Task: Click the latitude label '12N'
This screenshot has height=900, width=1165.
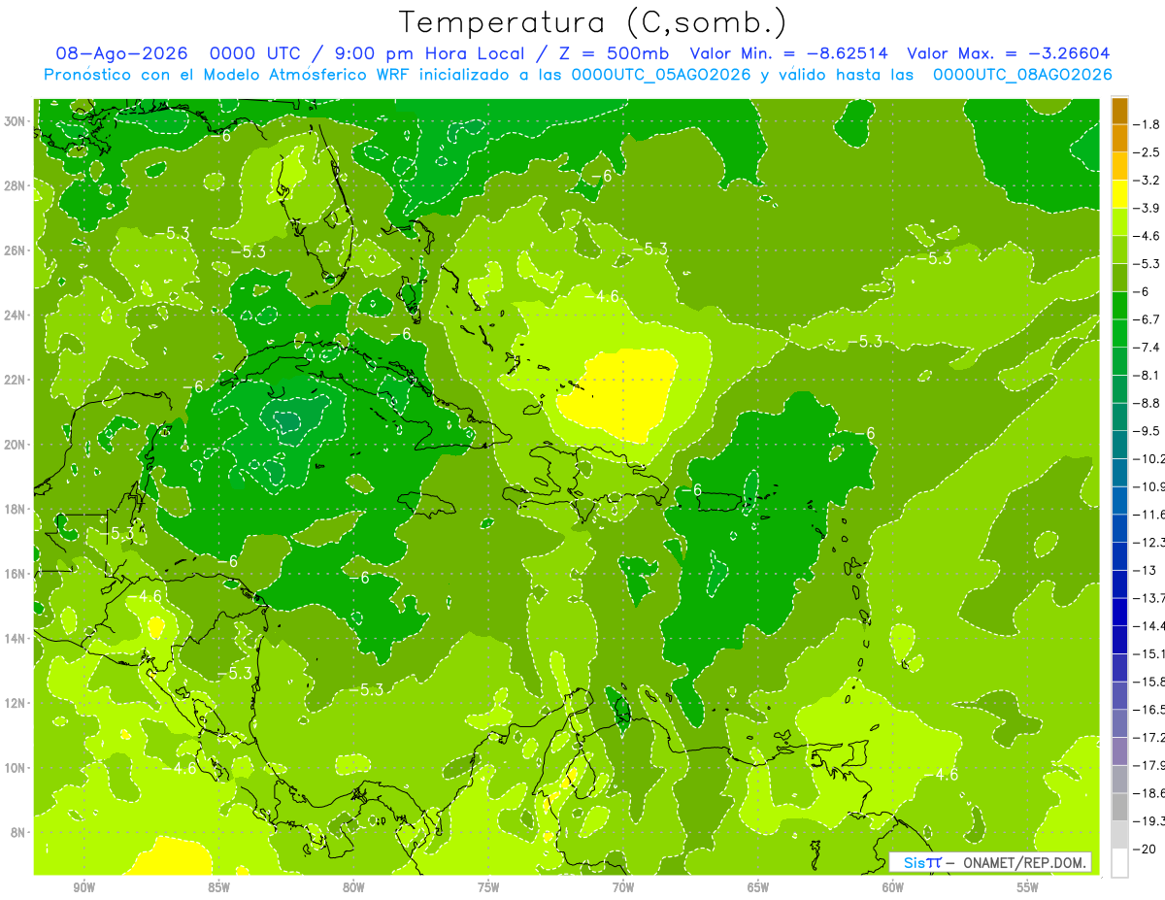Action: (17, 703)
